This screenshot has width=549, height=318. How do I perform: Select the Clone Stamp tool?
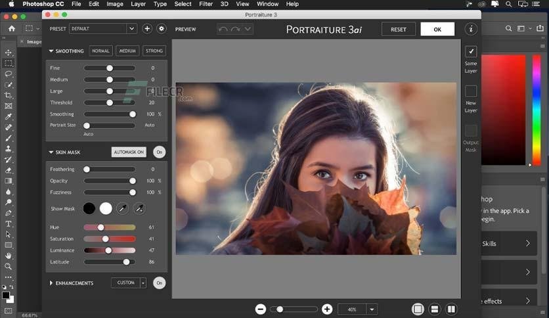[x=9, y=148]
